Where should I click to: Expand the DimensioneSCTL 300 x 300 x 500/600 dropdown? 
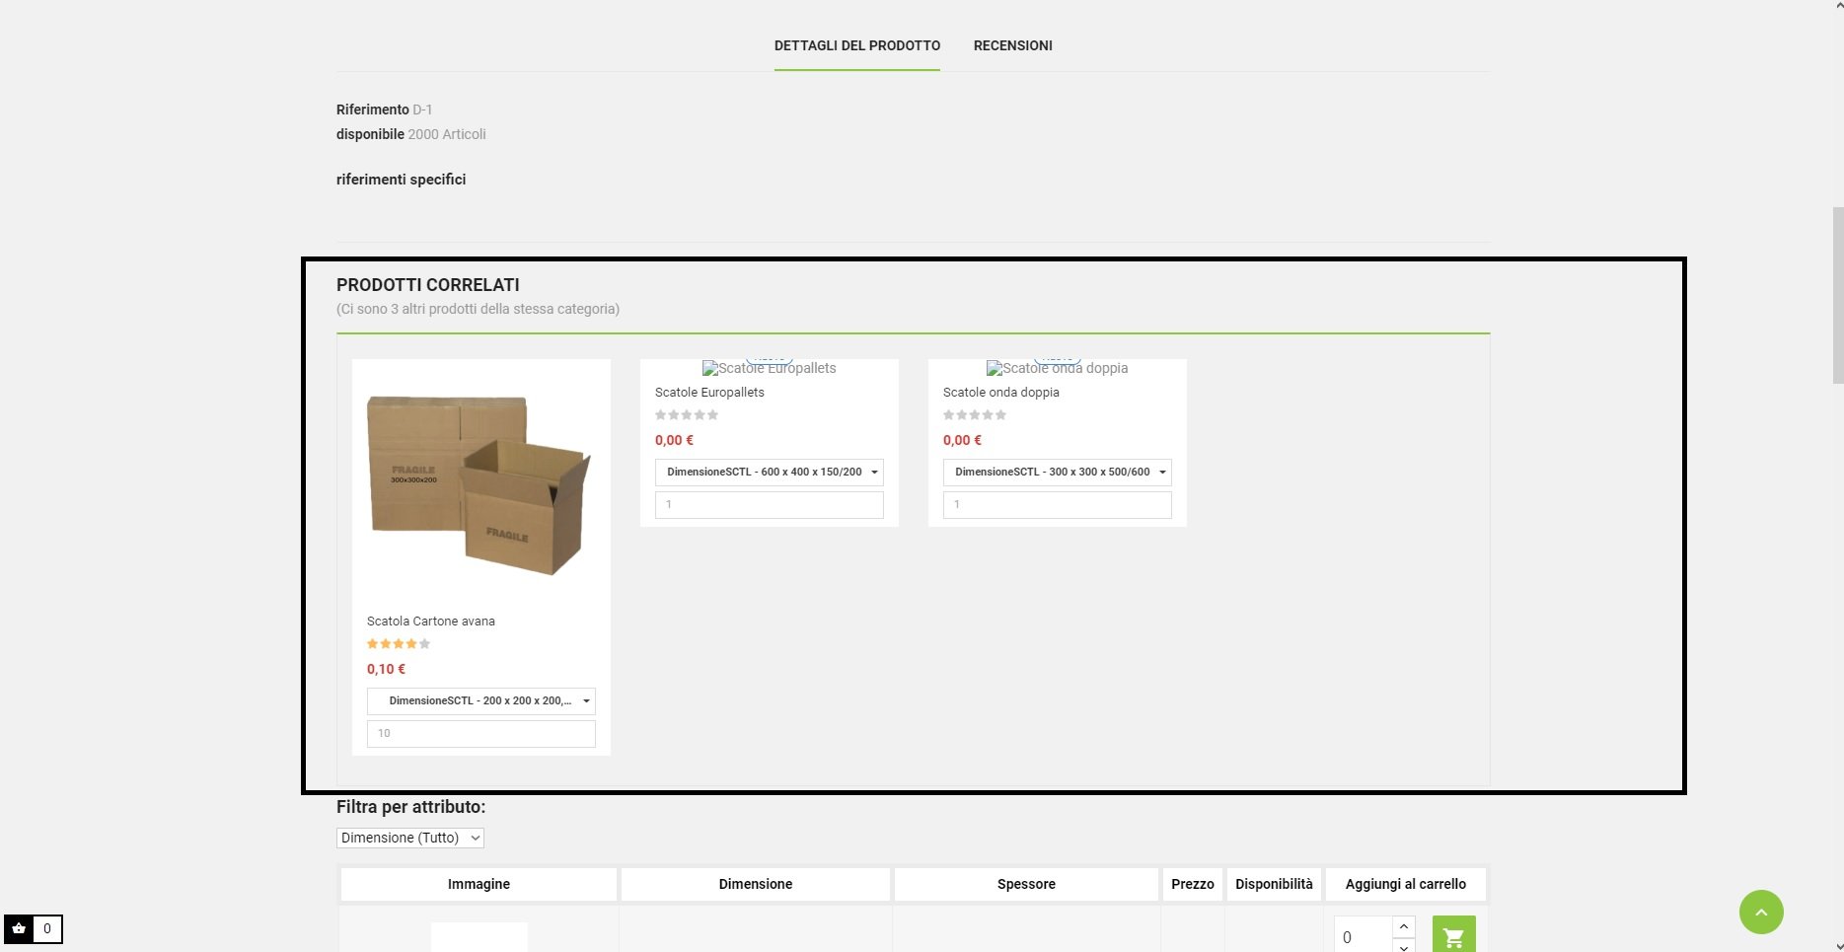[1058, 473]
